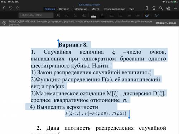Image resolution: width=179 pixels, height=134 pixels.
Task: Tap the document file name title
Action: click(x=89, y=5)
